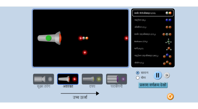Select the visible (दृश्य) light source

[92, 79]
